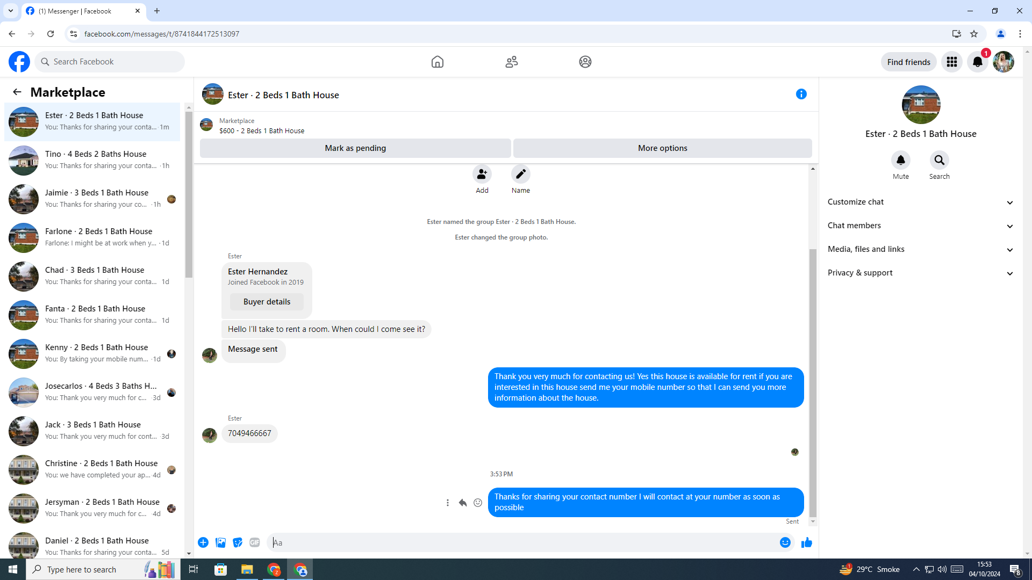Open Daniel 2 Beds 1 Bath House chat
Screen dimensions: 1032x580
coord(92,543)
